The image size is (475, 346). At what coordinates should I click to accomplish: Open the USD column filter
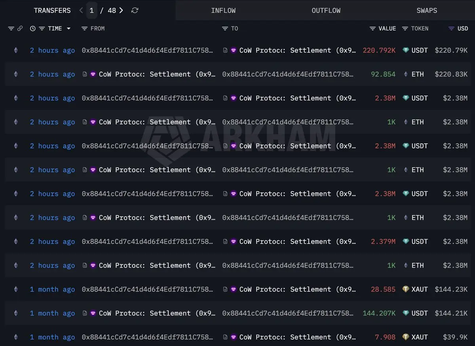[451, 29]
